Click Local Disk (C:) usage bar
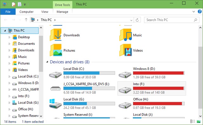This screenshot has width=203, height=125. coord(89,73)
